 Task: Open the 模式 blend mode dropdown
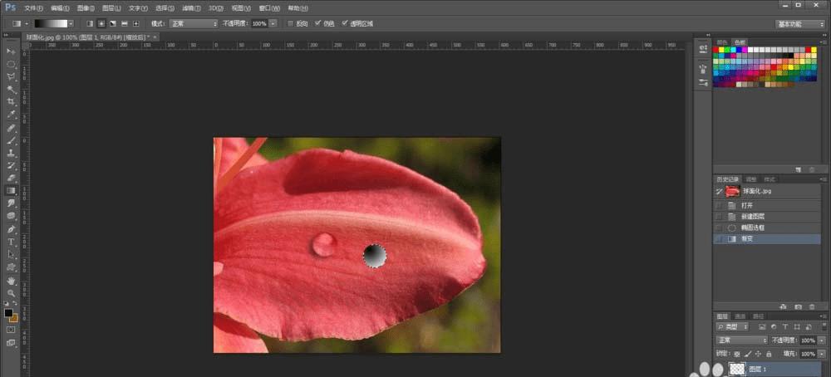pyautogui.click(x=194, y=23)
